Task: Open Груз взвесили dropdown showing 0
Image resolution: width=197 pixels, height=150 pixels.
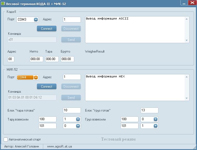Action: (155, 119)
